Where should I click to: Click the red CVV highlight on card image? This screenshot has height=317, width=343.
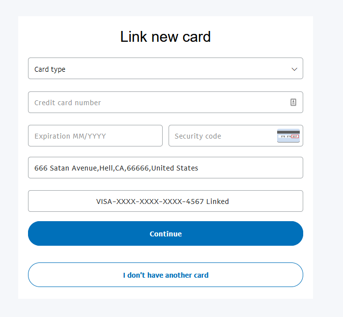[x=295, y=136]
